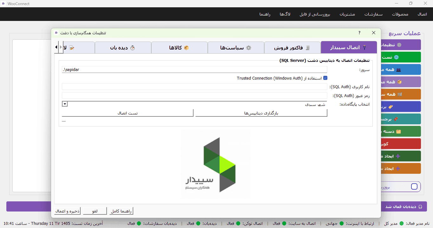Click the ? help icon in dialog title bar
Image resolution: width=433 pixels, height=228 pixels.
359,33
